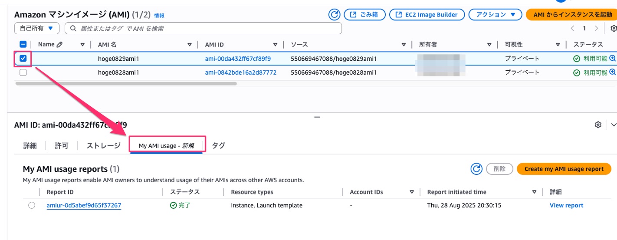The image size is (617, 240).
Task: Click プライベート cell in hoge0829ami1 row
Action: coord(522,59)
